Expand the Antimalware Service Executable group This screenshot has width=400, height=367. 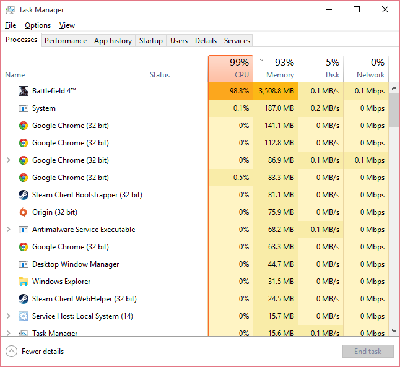point(8,230)
